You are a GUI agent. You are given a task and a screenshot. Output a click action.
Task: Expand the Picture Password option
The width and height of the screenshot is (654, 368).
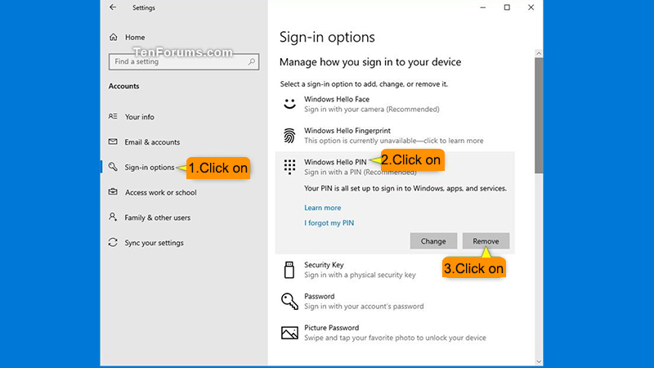click(395, 333)
